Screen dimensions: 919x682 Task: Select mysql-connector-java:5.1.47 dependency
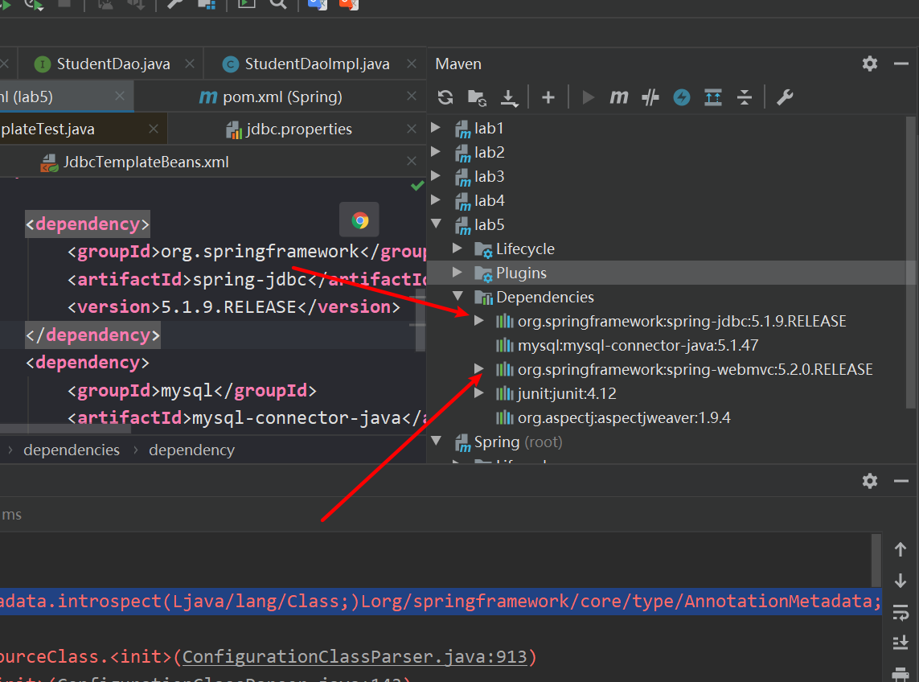(x=638, y=345)
